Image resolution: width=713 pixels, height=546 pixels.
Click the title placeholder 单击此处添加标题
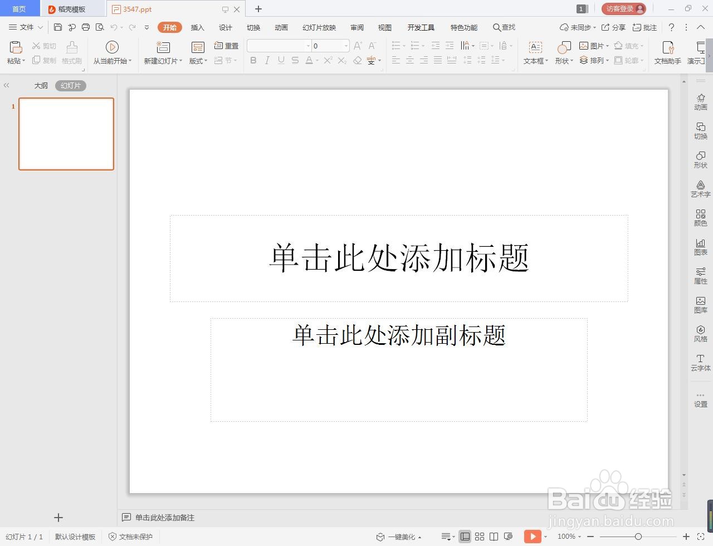399,258
